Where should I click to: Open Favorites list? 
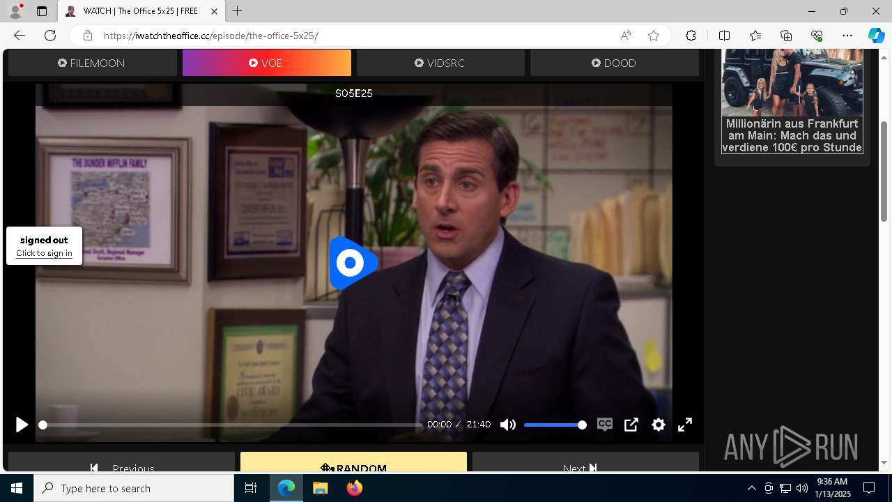click(x=755, y=36)
